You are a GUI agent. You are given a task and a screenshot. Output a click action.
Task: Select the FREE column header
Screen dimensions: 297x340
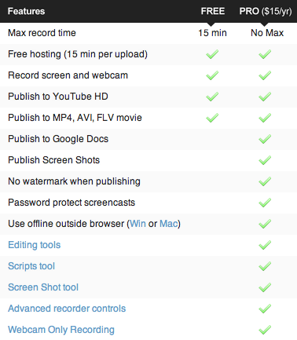click(213, 11)
